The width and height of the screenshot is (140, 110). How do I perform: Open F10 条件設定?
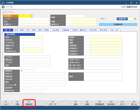click(x=111, y=103)
